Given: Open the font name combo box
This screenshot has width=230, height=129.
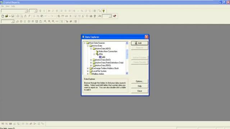Looking at the screenshot, I should 14,11.
